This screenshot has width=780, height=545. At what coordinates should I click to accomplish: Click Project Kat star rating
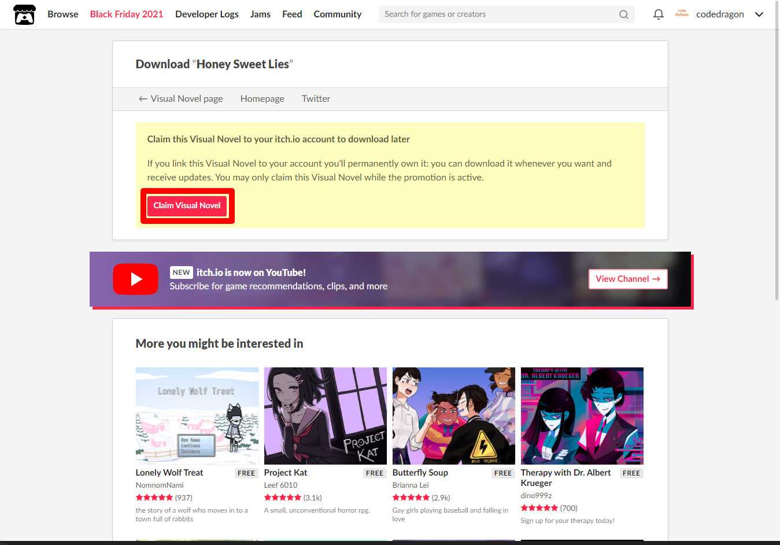283,498
